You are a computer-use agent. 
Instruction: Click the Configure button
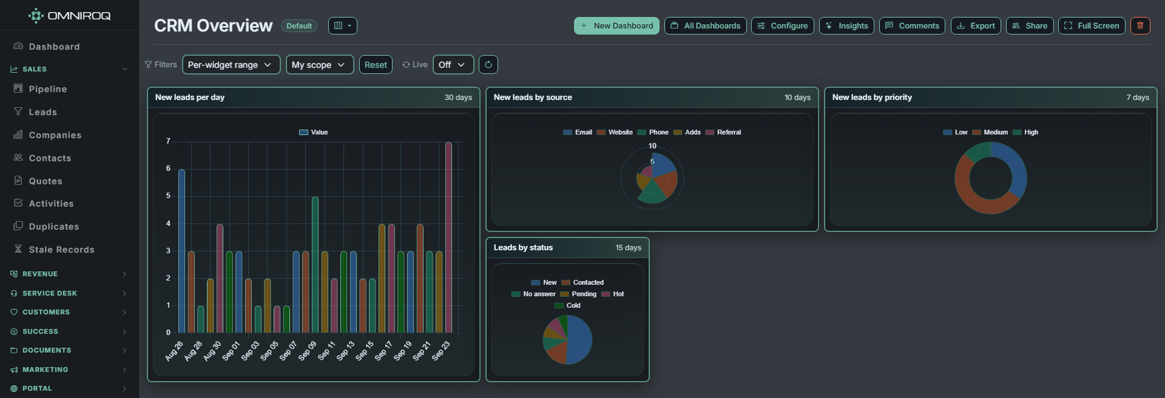pyautogui.click(x=783, y=25)
